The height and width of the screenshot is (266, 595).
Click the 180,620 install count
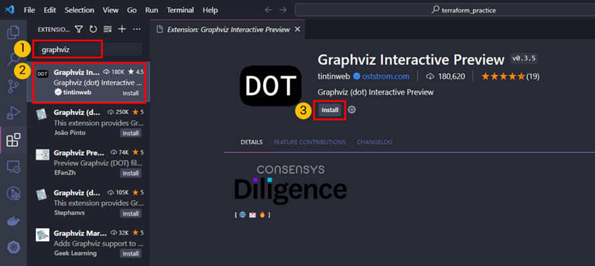coord(446,77)
